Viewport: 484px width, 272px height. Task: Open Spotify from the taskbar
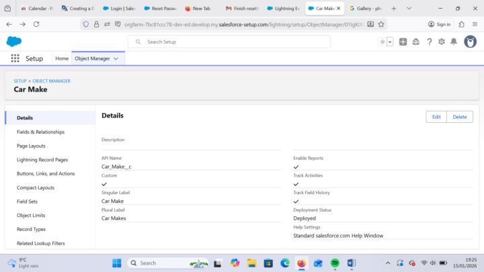coord(335,263)
